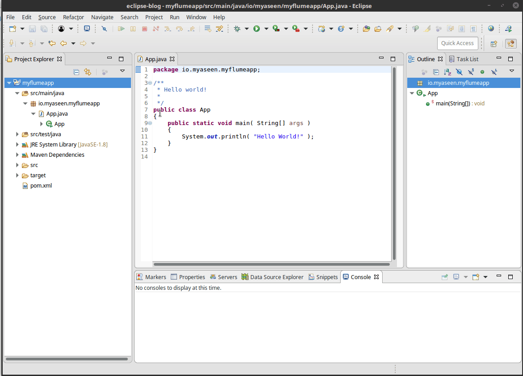Image resolution: width=523 pixels, height=376 pixels.
Task: Open the File menu
Action: [x=10, y=17]
